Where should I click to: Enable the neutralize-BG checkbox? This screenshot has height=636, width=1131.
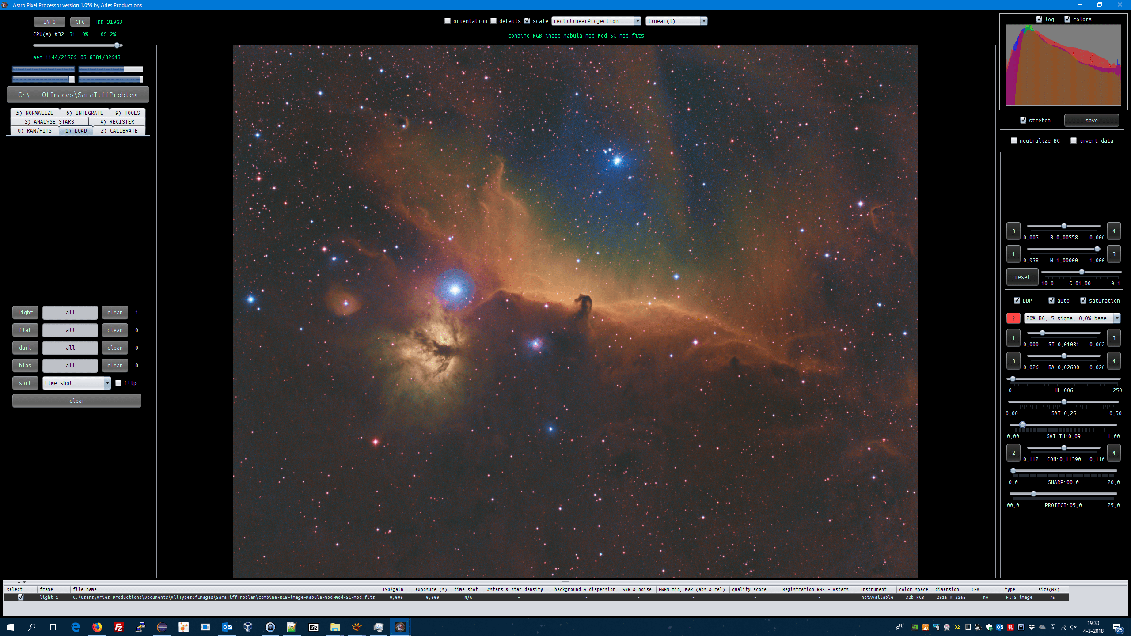pyautogui.click(x=1014, y=140)
